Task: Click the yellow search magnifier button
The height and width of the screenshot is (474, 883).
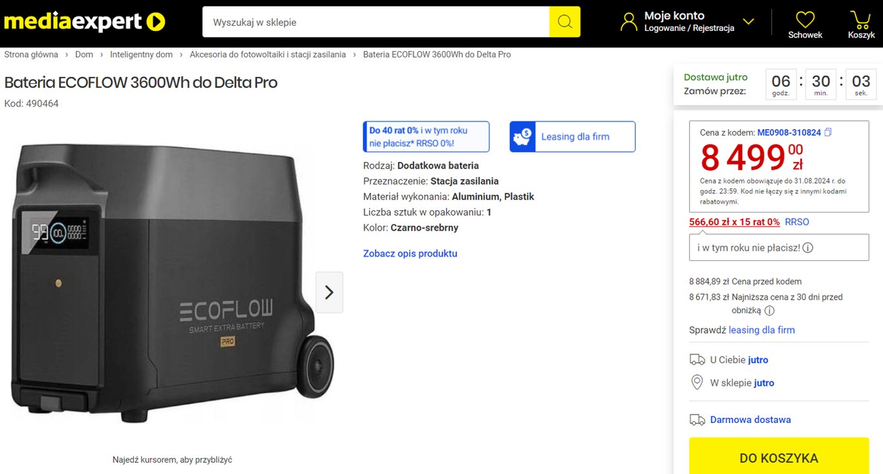Action: click(564, 22)
